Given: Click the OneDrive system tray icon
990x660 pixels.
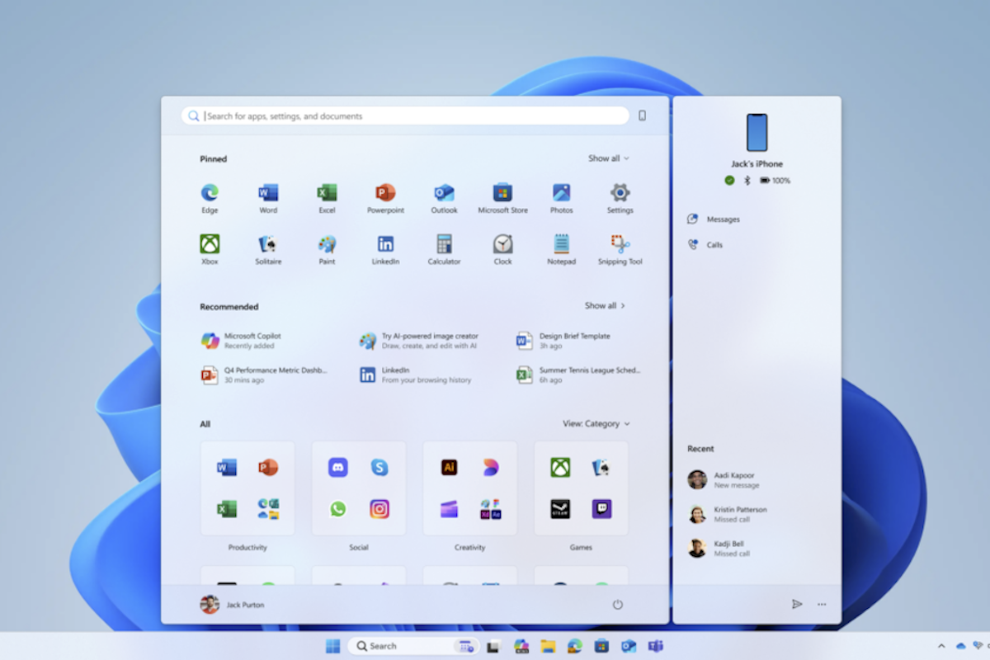Looking at the screenshot, I should pyautogui.click(x=960, y=646).
